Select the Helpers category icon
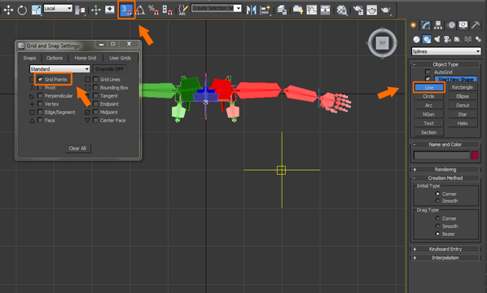The width and height of the screenshot is (487, 293). [458, 39]
